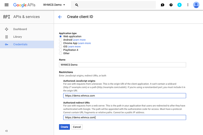Go back using the blue arrow
The width and height of the screenshot is (203, 135).
coord(60,17)
